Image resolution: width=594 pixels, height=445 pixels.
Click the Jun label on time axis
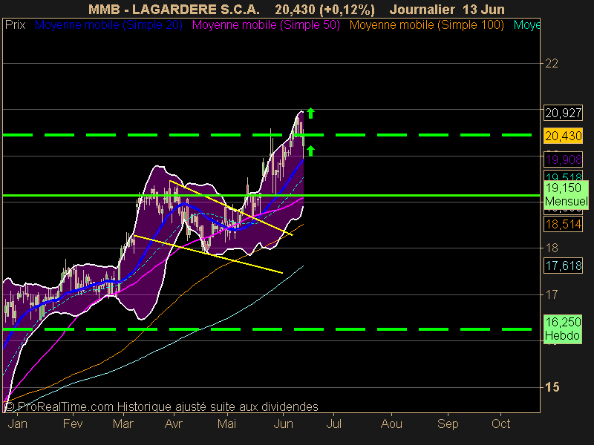point(284,423)
